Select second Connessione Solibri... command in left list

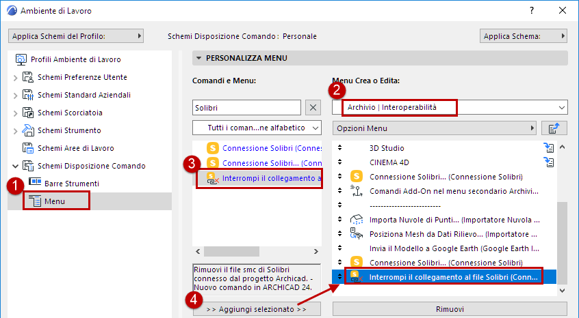tap(272, 163)
